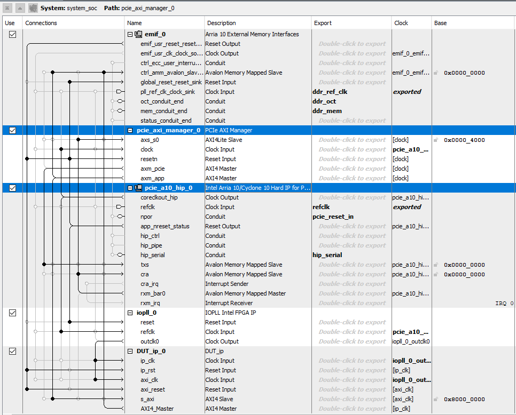This screenshot has width=516, height=415.
Task: Select the axm_pcie interface row
Action: click(152, 169)
